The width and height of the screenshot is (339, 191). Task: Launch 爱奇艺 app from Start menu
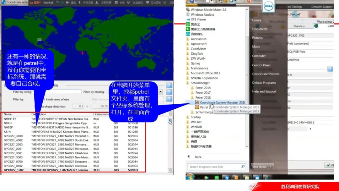point(193,24)
